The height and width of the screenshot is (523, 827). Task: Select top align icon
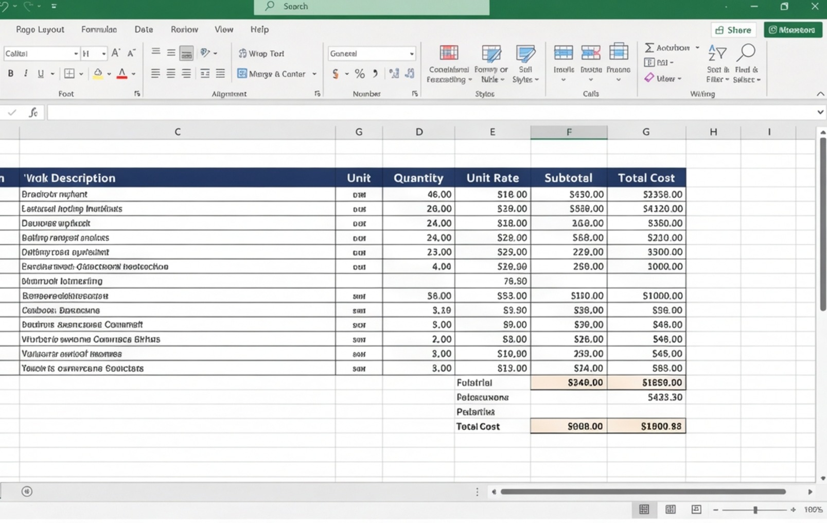pos(155,53)
